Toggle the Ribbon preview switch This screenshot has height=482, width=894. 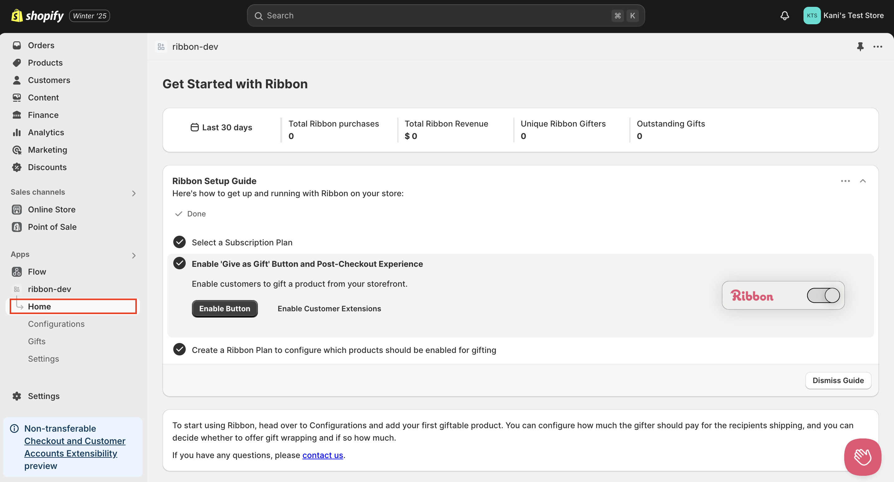[x=823, y=296]
